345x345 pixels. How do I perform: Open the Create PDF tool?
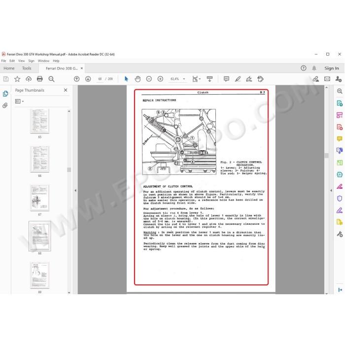tap(340, 127)
